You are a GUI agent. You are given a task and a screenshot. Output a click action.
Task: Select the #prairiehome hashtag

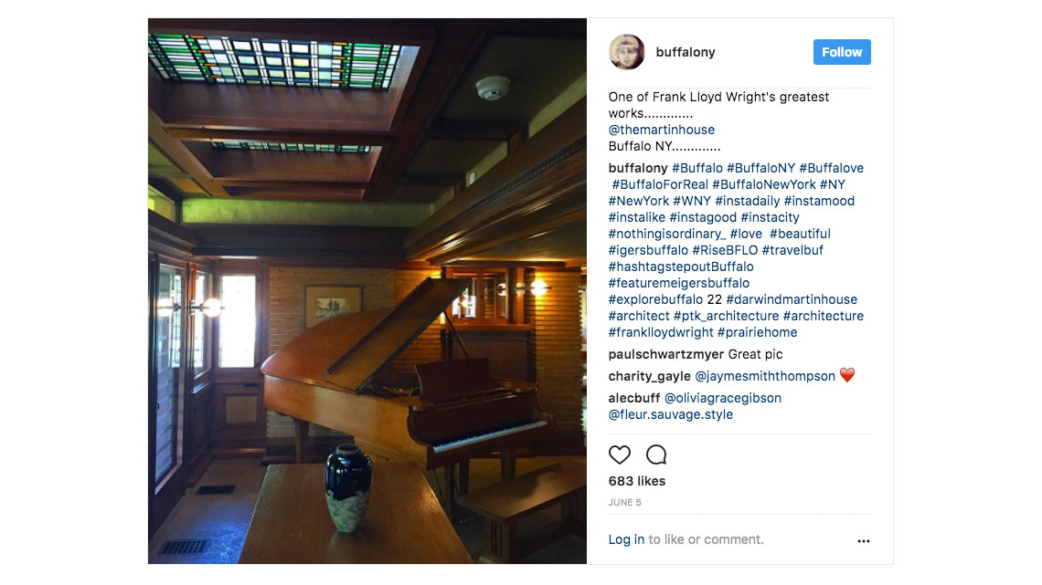(x=757, y=332)
